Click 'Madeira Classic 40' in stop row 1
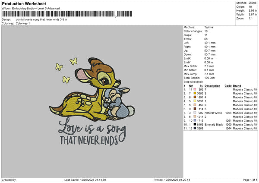The image size is (259, 183). click(x=245, y=89)
